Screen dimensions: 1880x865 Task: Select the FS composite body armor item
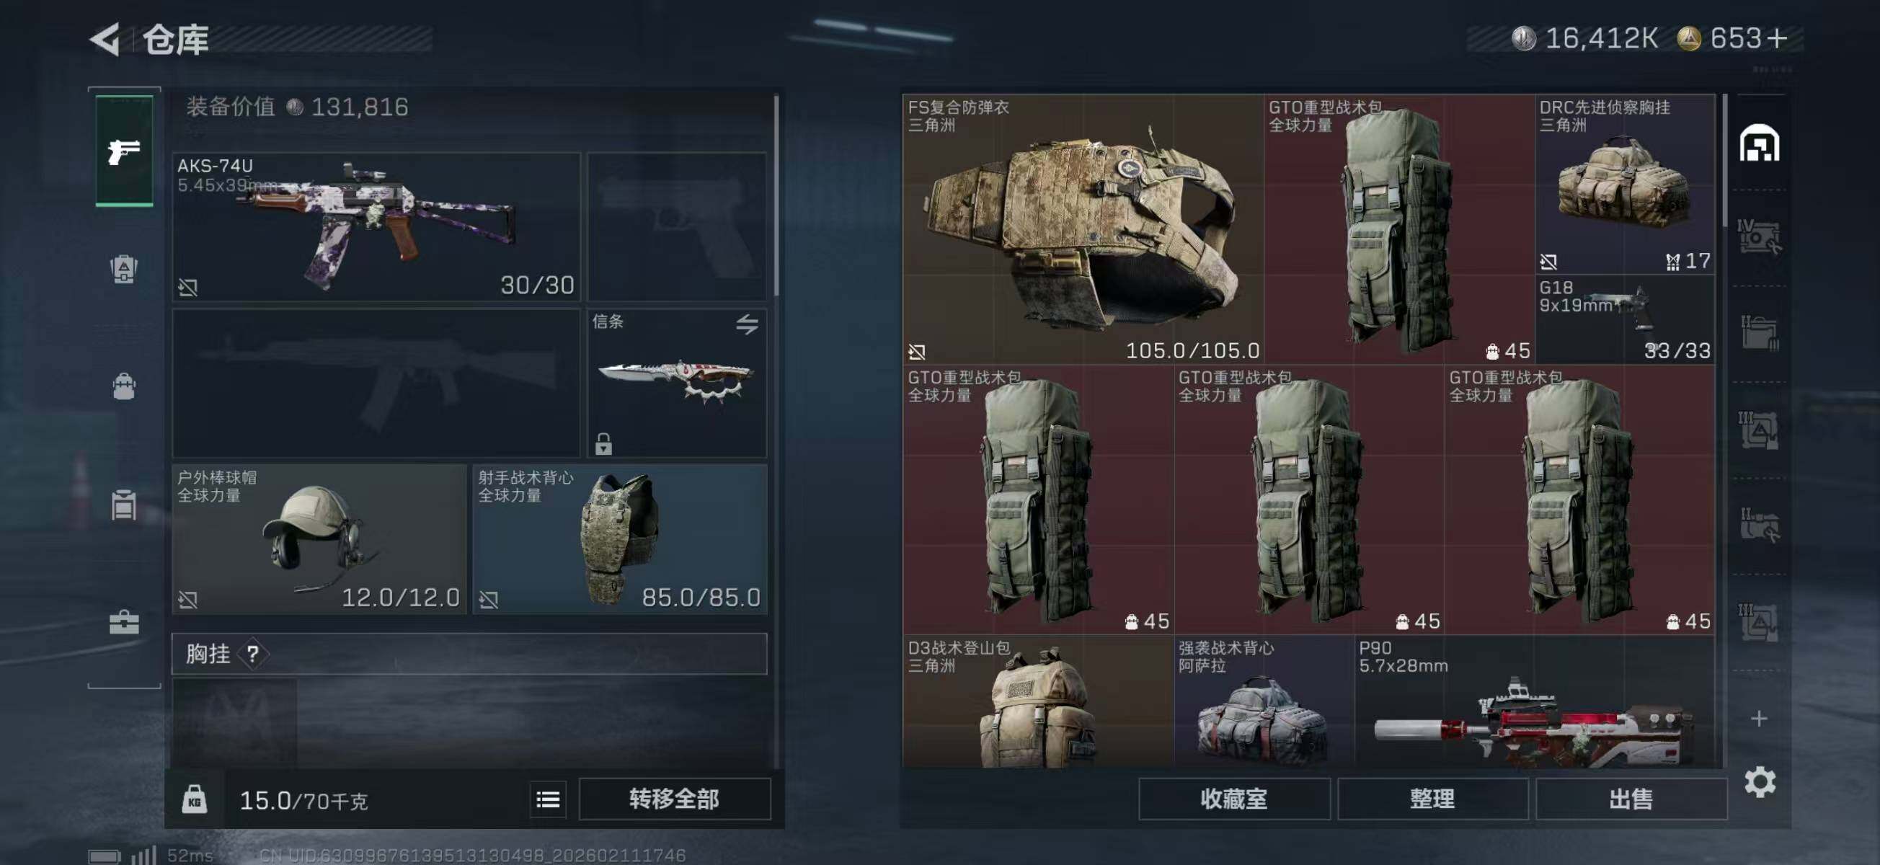click(1083, 229)
